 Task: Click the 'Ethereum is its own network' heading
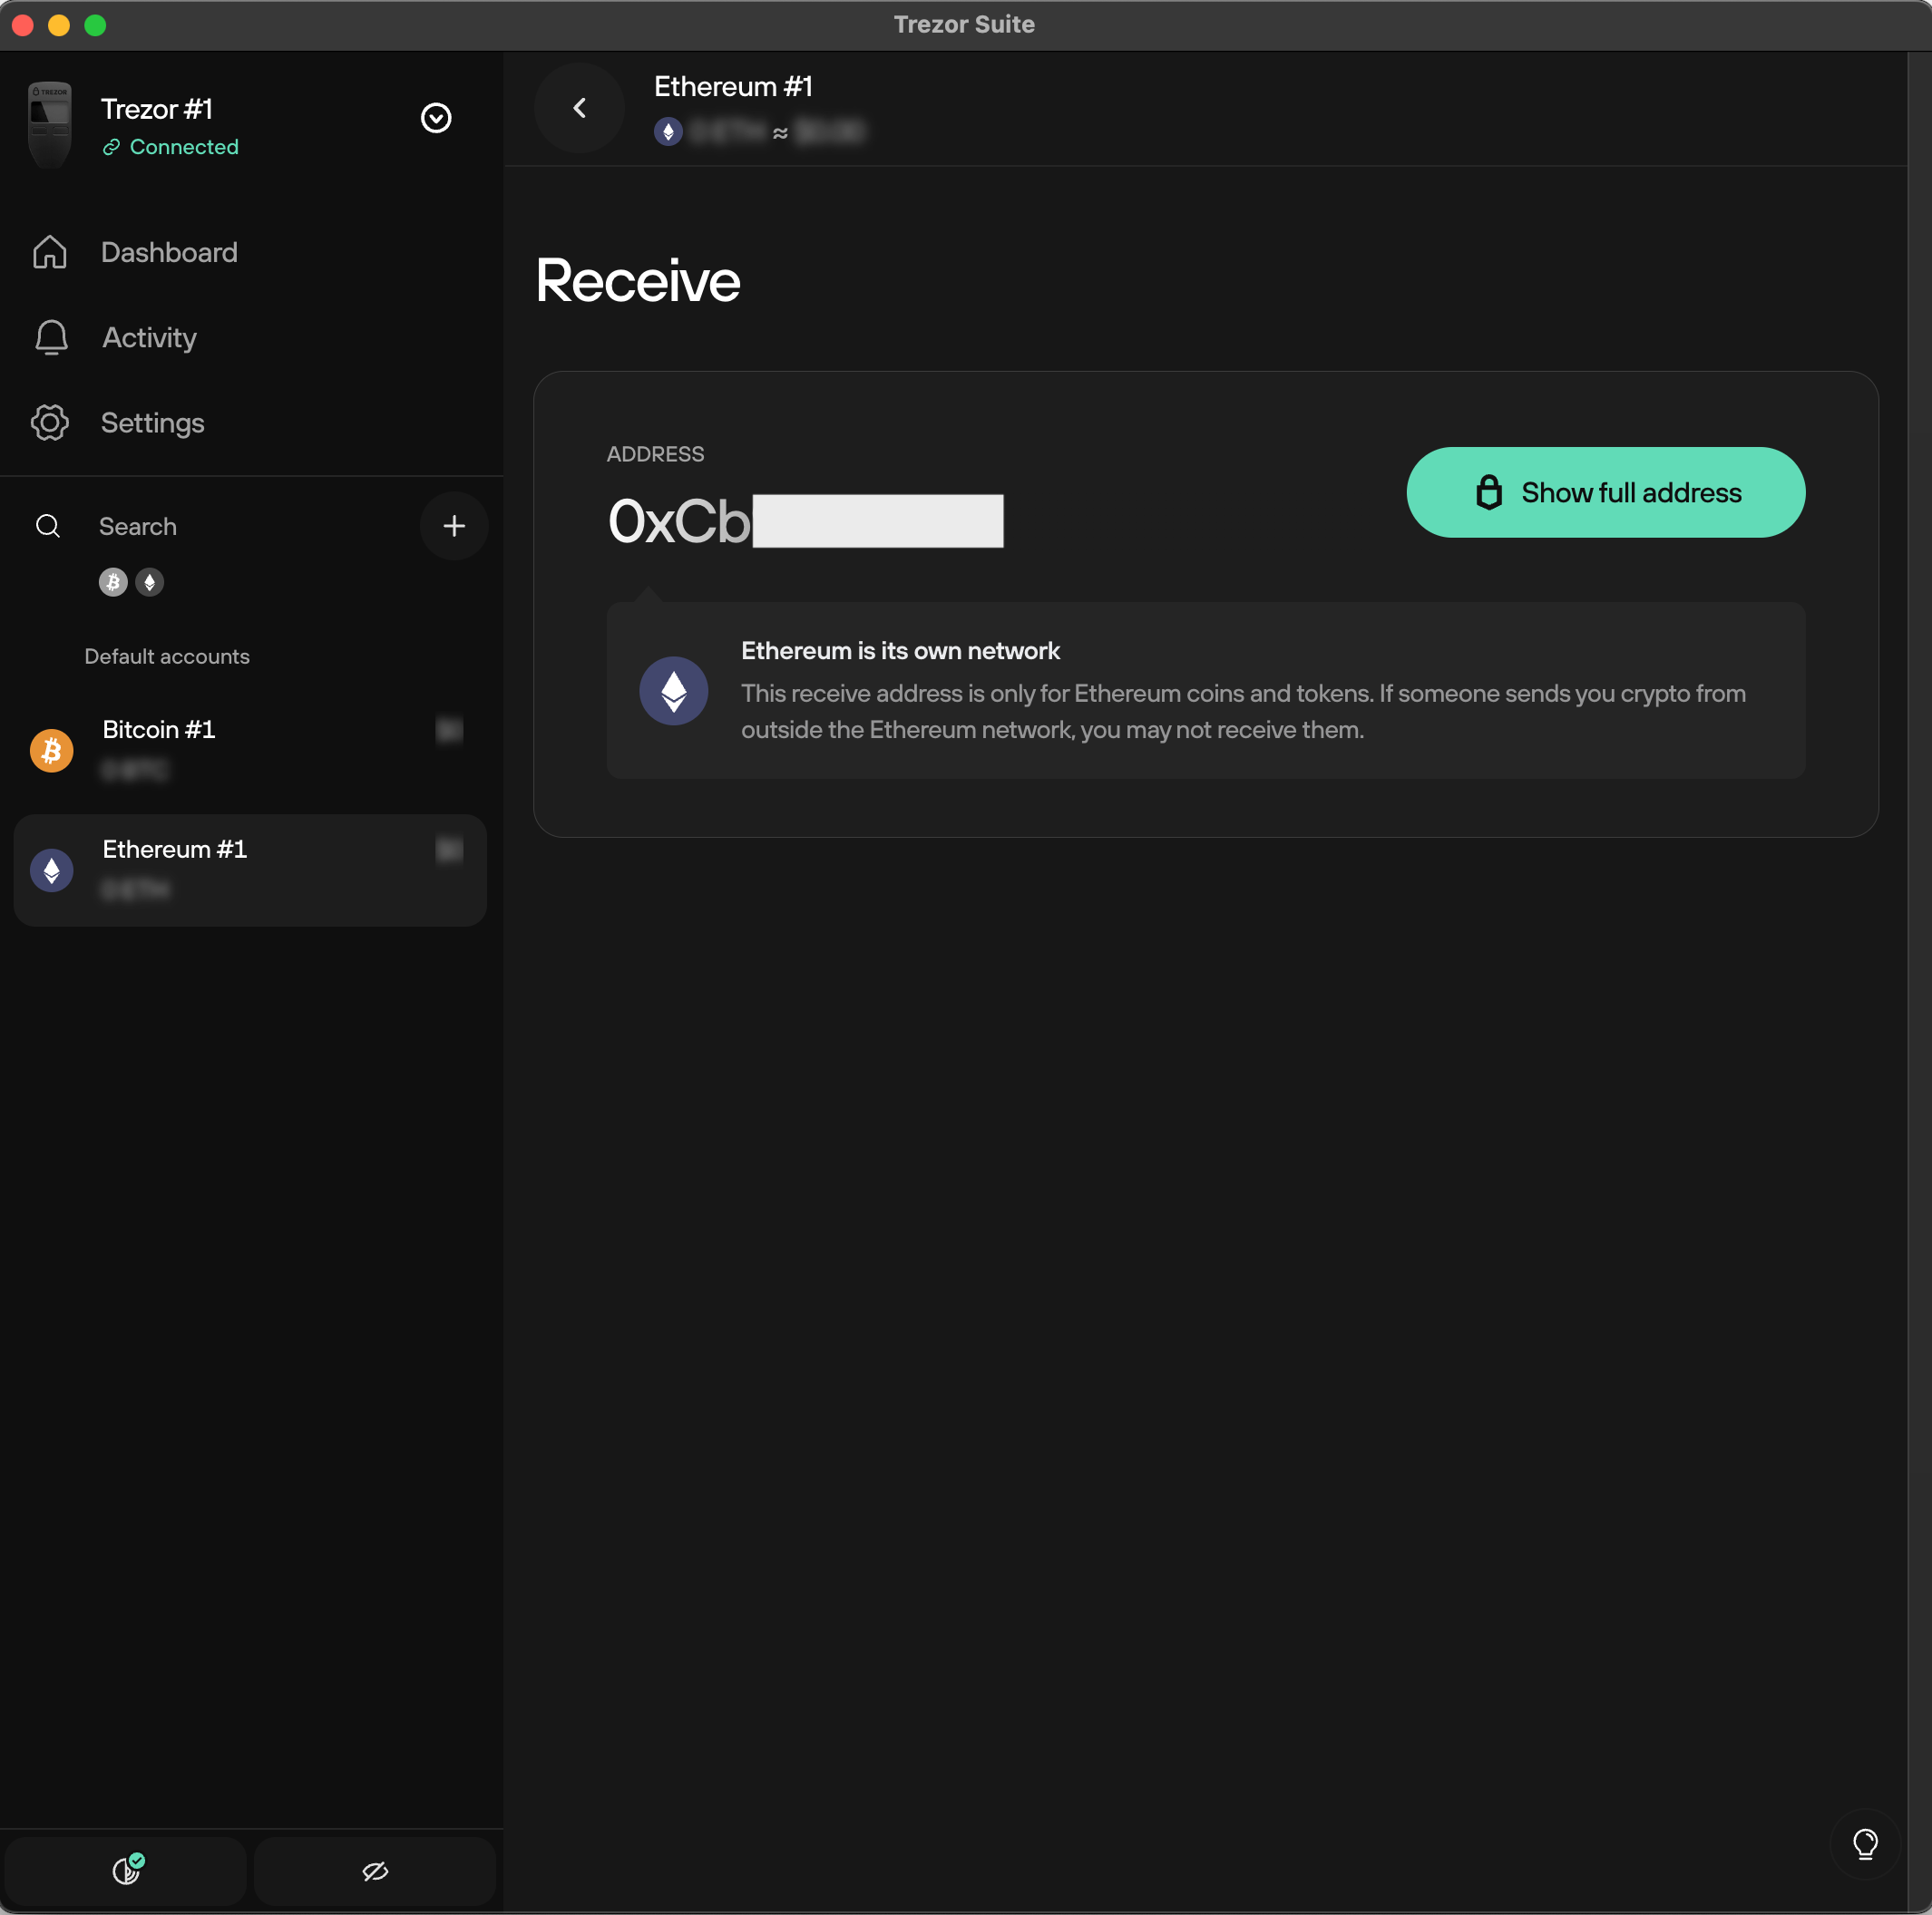(x=900, y=651)
